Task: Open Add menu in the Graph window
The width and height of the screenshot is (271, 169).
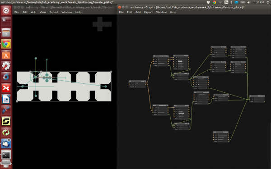Action: tap(138, 12)
